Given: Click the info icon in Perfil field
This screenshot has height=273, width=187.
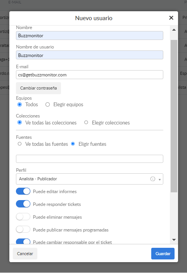Looking at the screenshot, I should tap(153, 179).
